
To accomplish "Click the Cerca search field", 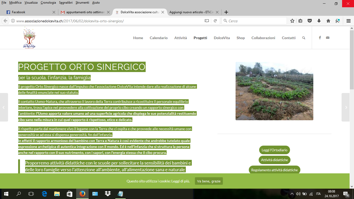I will click(254, 21).
